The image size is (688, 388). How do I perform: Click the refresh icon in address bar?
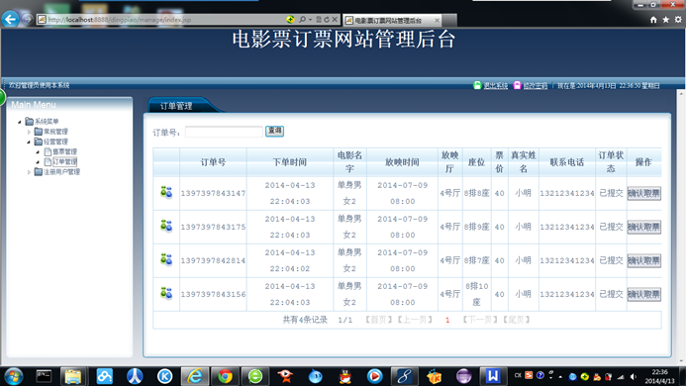[x=327, y=20]
